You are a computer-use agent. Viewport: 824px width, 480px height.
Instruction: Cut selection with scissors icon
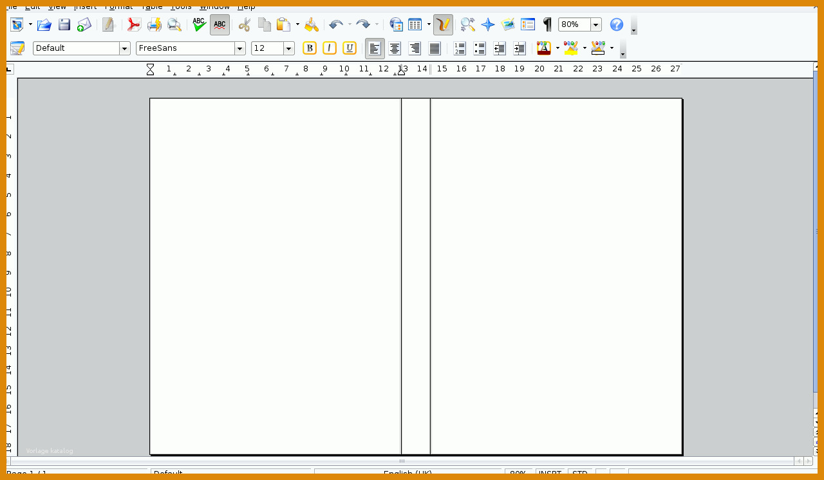coord(245,24)
